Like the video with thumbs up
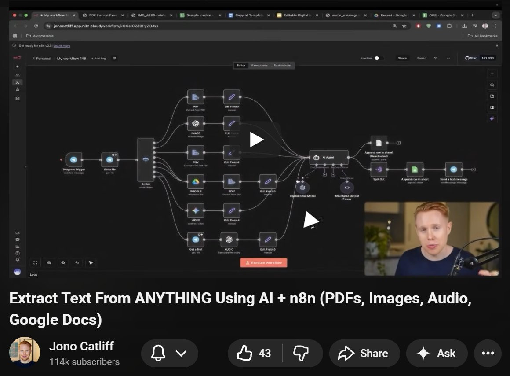The width and height of the screenshot is (510, 376). point(255,353)
